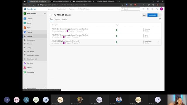Select the FV participant avatar

tap(16, 100)
